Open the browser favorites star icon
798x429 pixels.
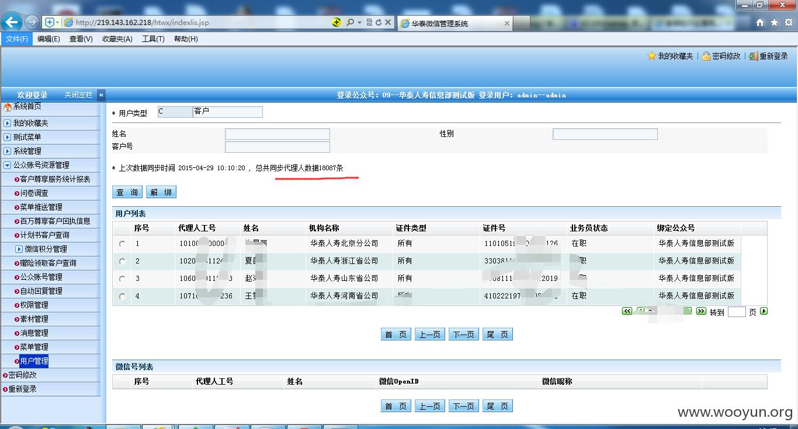(x=774, y=22)
